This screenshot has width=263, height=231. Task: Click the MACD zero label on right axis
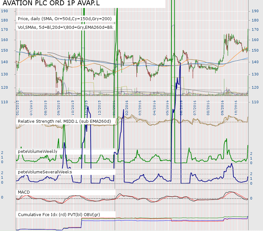251,199
